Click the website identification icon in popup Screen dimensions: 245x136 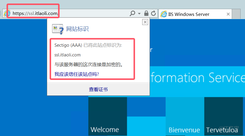tap(57, 29)
